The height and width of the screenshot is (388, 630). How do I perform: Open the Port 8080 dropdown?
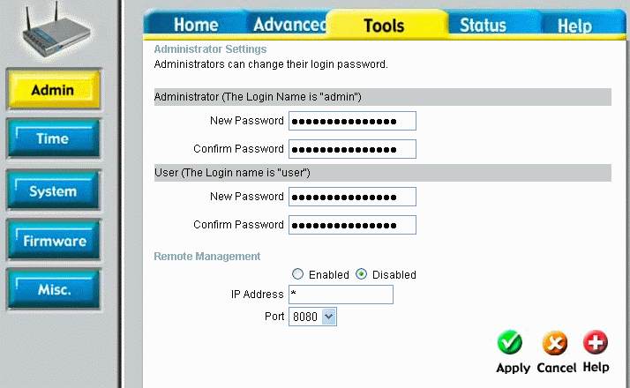(312, 316)
